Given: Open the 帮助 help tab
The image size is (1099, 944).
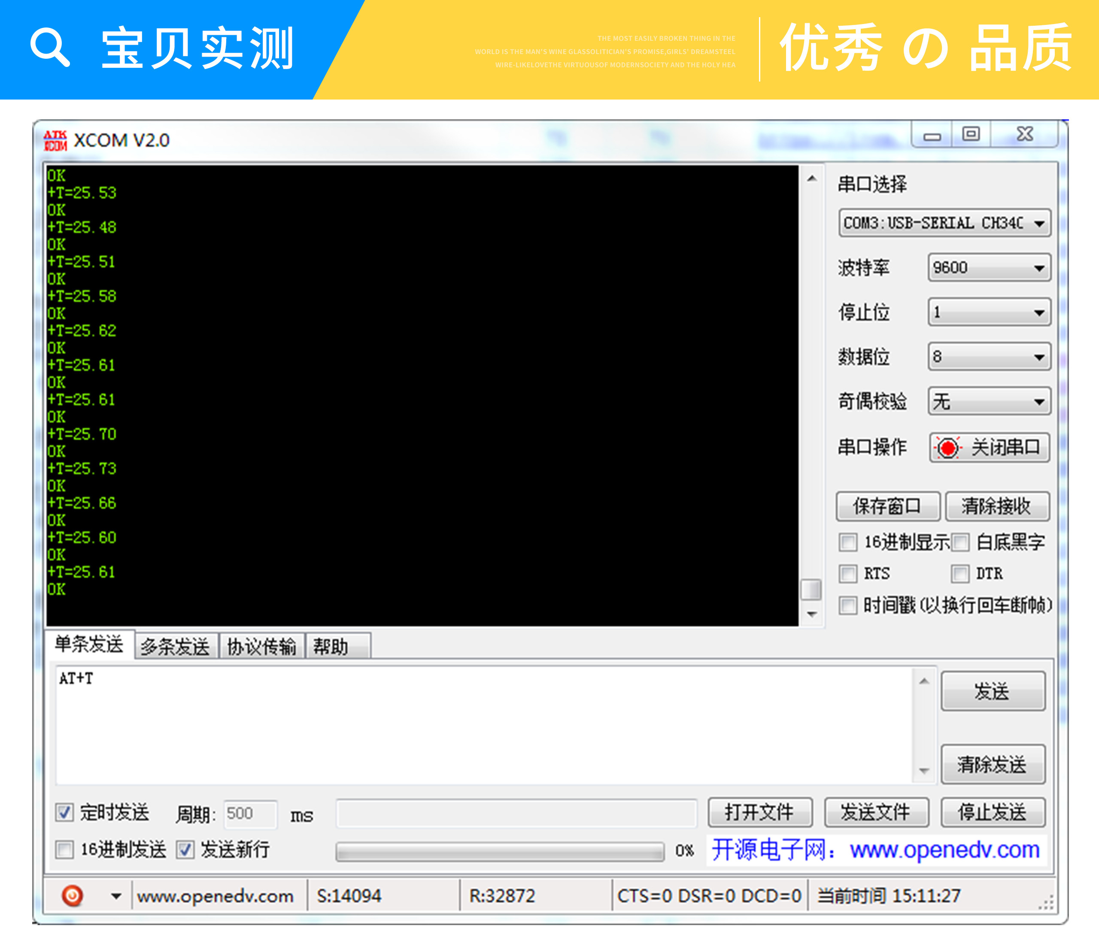Looking at the screenshot, I should click(x=338, y=647).
